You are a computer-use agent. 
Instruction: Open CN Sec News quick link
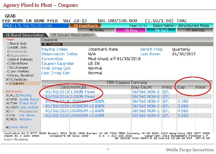point(21,115)
